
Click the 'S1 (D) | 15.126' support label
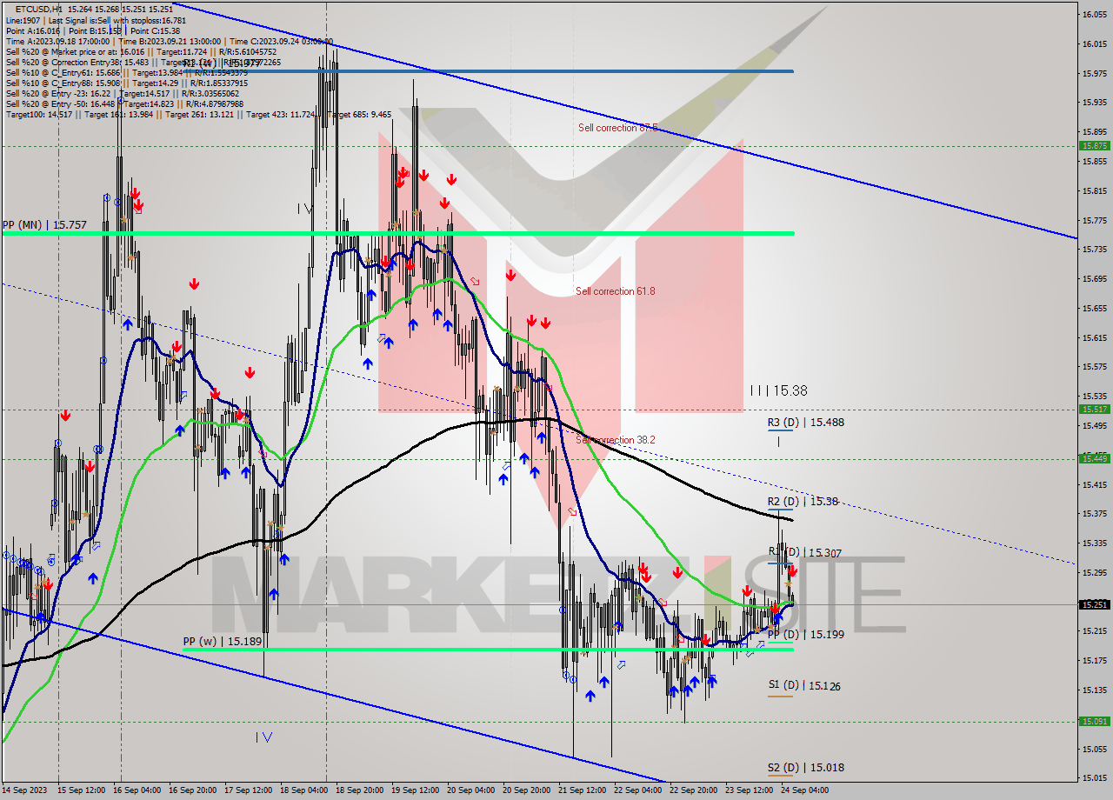pyautogui.click(x=803, y=685)
